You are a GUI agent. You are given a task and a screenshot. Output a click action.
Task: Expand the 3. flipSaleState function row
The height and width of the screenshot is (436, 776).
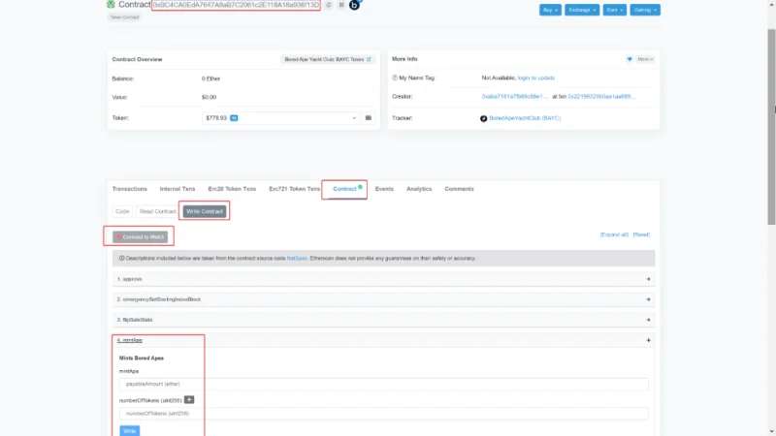pyautogui.click(x=383, y=320)
